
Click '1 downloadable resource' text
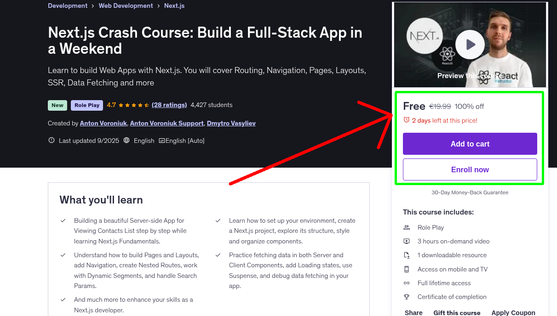click(x=452, y=255)
